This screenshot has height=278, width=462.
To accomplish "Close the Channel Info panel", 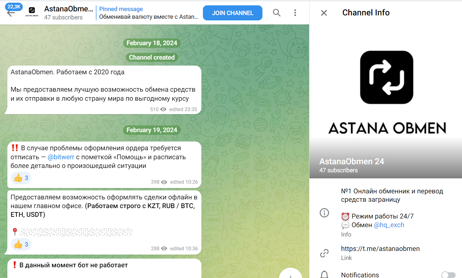I will coord(324,13).
